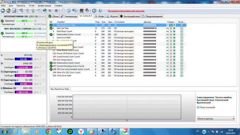Click the blue info bubble toolbar icon
240x135 pixels.
tap(100, 11)
